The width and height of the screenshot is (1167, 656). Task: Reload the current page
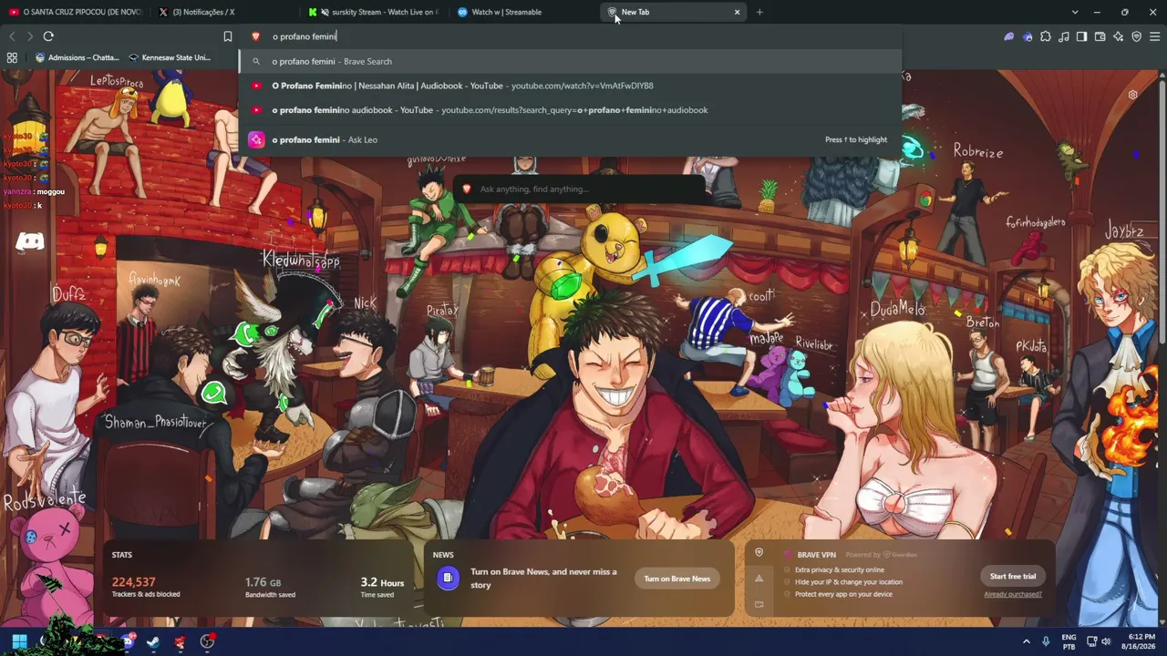coord(48,36)
